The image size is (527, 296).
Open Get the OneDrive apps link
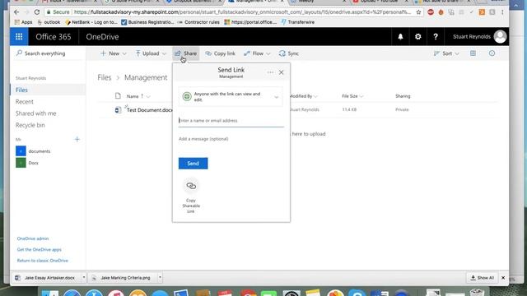point(39,250)
